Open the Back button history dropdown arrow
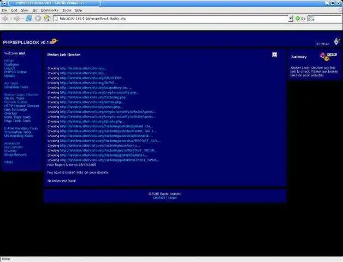 coord(11,19)
